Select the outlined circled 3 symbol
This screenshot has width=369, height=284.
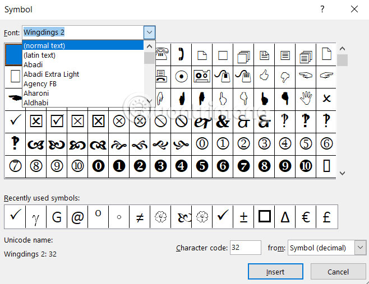(264, 143)
